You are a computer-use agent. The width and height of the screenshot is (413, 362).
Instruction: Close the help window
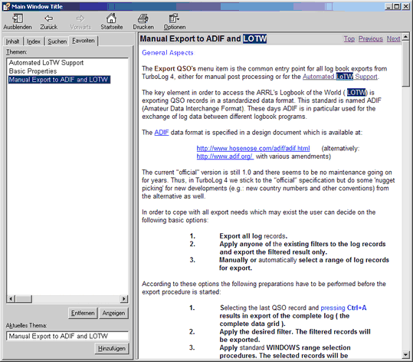(405, 7)
